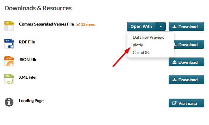Choose Data.gov Preview from the menu
The width and height of the screenshot is (209, 125).
148,37
